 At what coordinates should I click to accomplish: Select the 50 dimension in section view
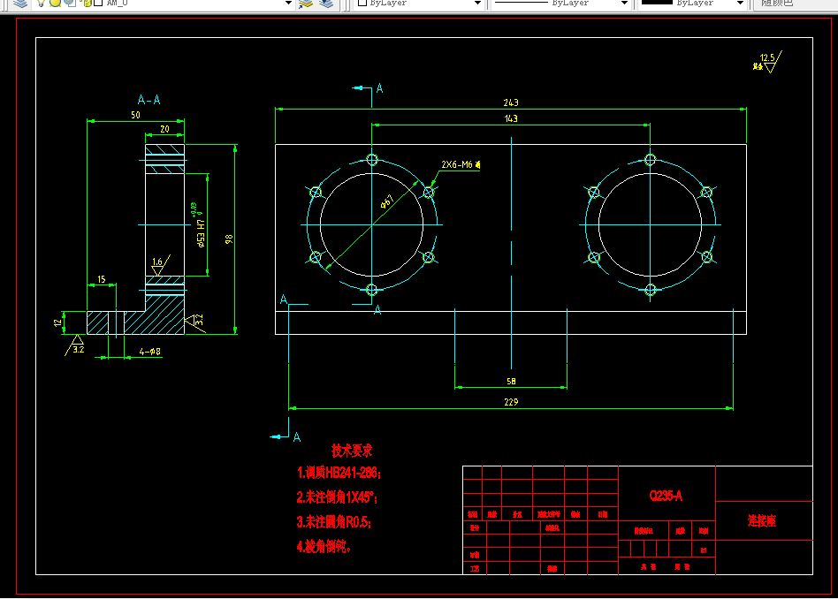pyautogui.click(x=136, y=115)
